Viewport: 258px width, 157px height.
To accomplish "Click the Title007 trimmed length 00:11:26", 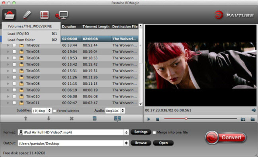I will [x=90, y=77].
